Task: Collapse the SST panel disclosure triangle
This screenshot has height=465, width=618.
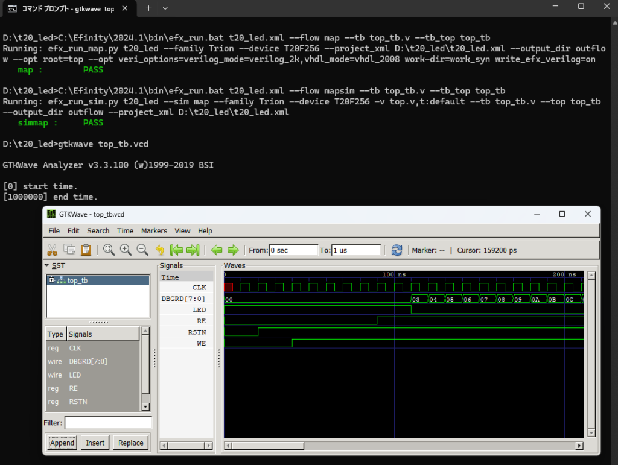Action: coord(47,265)
